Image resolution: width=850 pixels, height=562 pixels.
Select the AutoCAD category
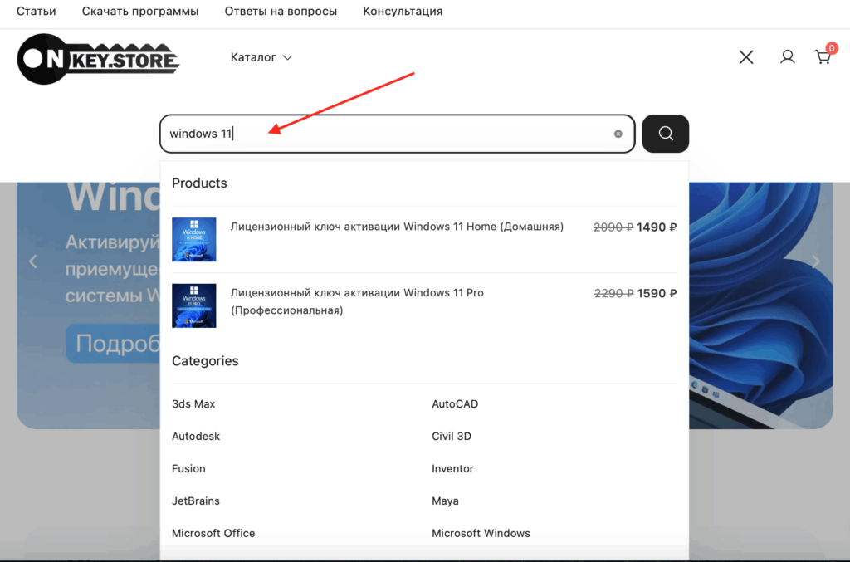[455, 404]
